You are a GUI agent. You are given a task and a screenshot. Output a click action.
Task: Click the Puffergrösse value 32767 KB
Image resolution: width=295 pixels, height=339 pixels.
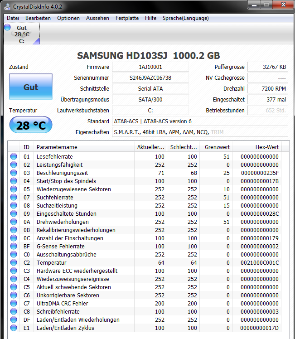tap(268, 67)
